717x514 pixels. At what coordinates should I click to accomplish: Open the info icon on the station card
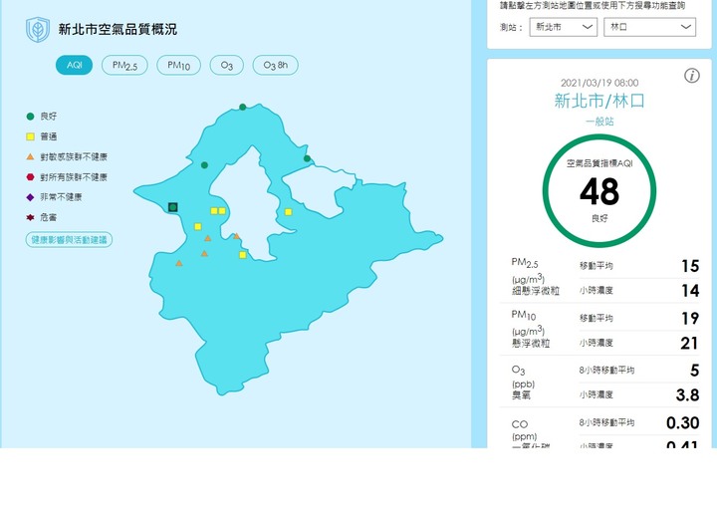691,76
